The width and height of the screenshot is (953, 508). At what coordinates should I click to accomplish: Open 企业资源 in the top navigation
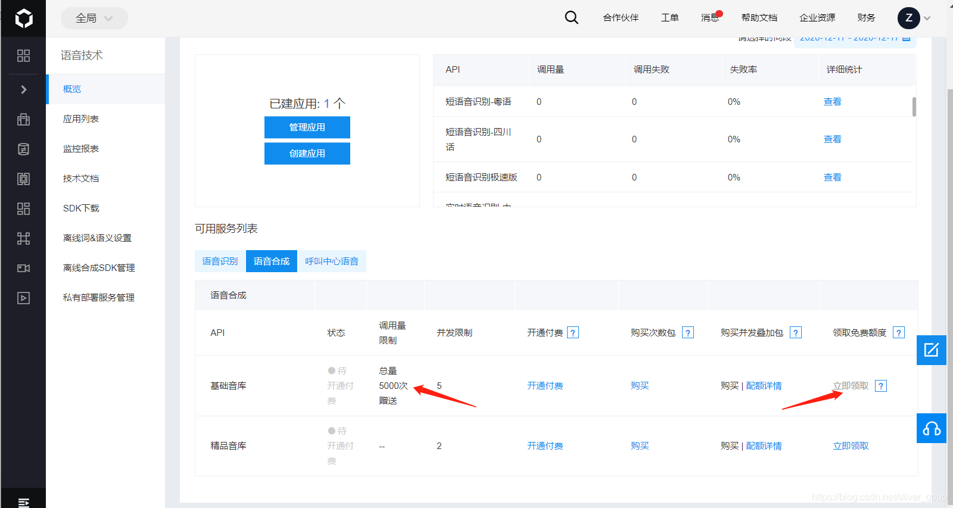817,18
